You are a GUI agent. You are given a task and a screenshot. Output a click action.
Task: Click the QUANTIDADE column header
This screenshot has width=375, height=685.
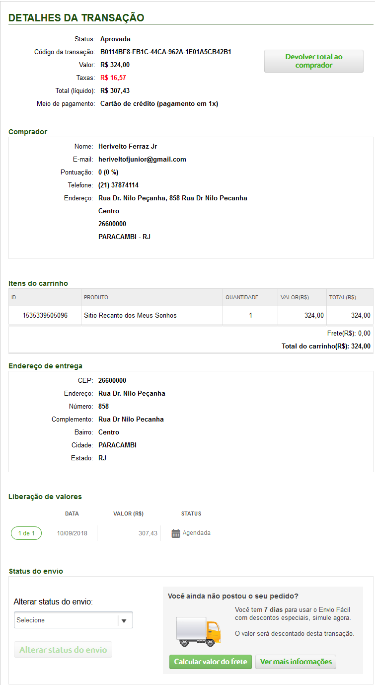click(x=242, y=297)
